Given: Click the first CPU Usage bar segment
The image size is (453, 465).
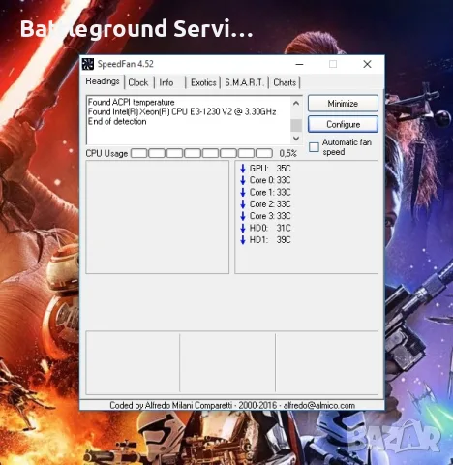Looking at the screenshot, I should coord(139,153).
